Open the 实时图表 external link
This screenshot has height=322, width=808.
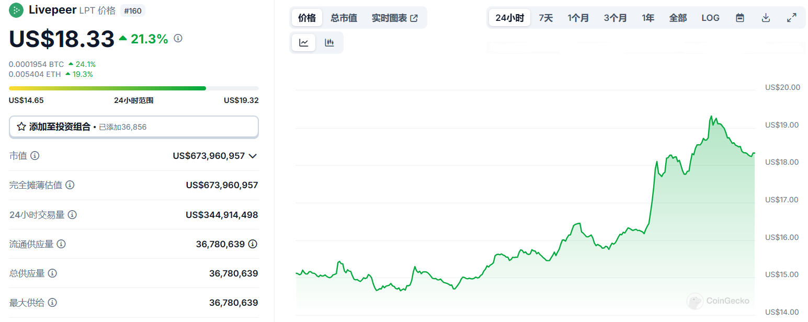point(395,18)
